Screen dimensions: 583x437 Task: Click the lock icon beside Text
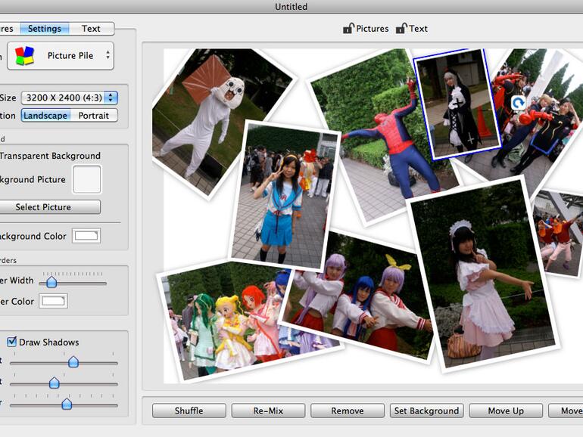tap(401, 29)
